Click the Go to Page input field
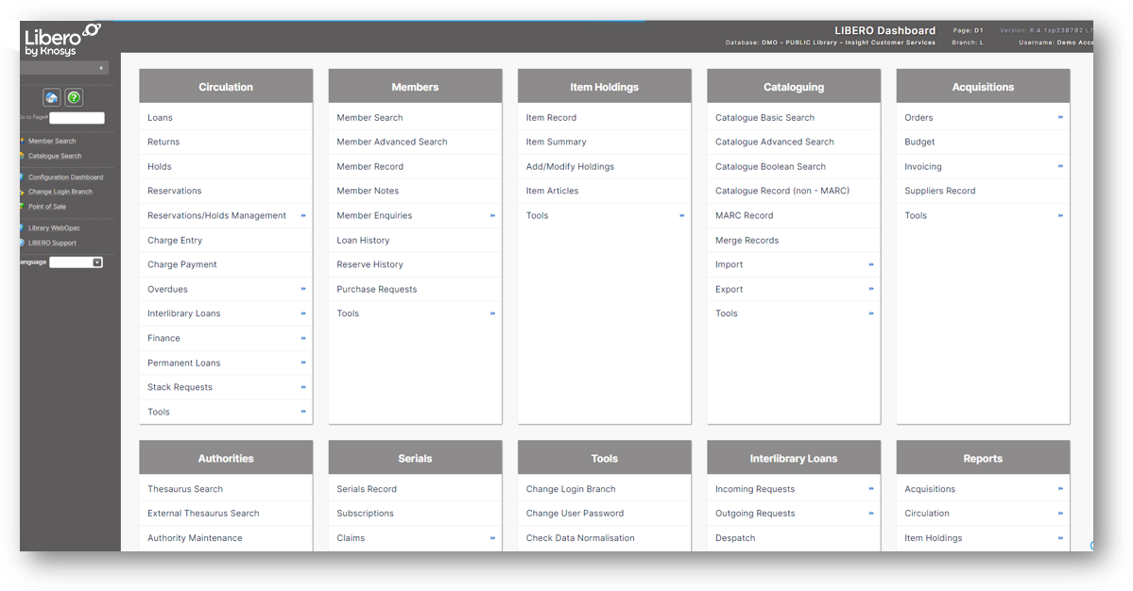Screen dimensions: 1133x591 tap(77, 117)
